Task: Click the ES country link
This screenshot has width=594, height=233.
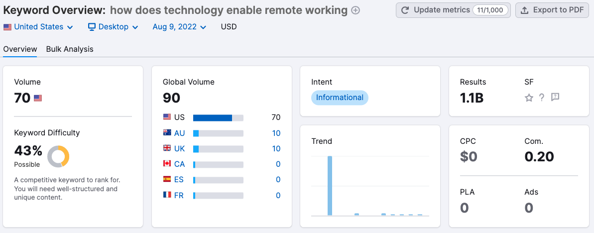Action: (179, 179)
